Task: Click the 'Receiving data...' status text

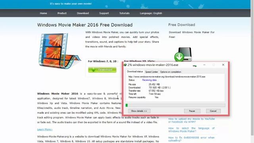Action: [150, 80]
